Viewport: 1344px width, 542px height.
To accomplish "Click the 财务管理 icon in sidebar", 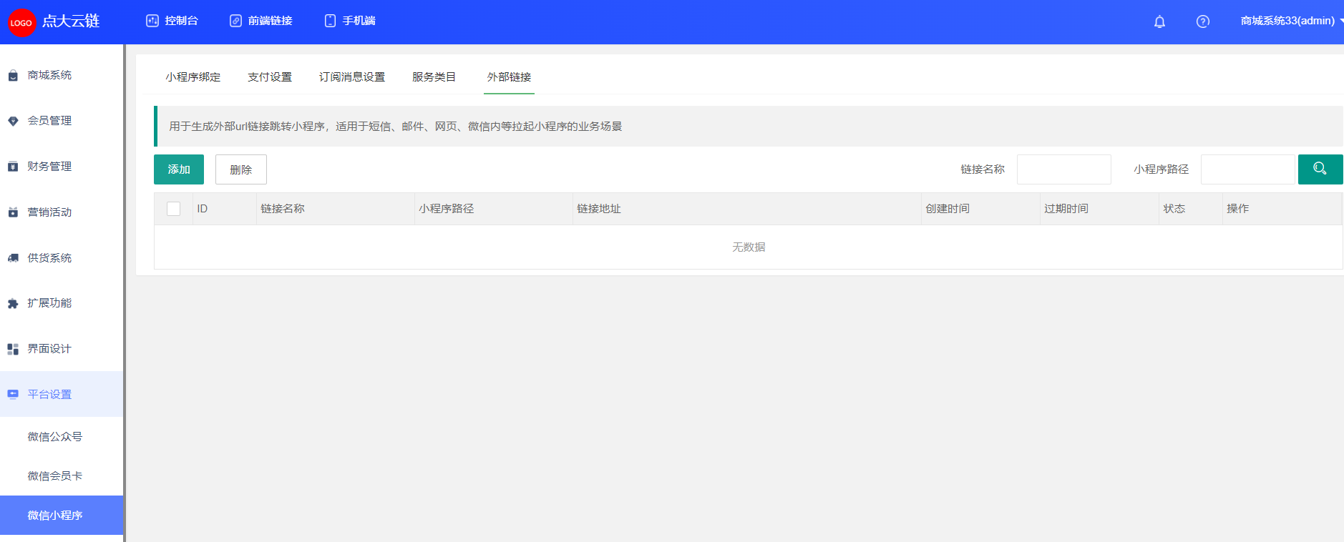I will [13, 167].
